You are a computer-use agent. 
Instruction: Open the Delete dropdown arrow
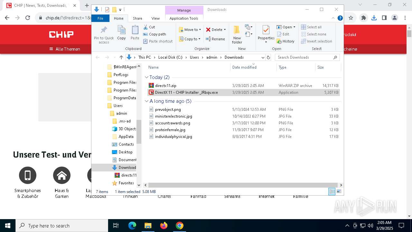[x=225, y=30]
